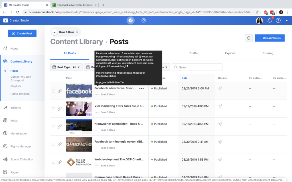Switch to the Facebook platform icon
292x182 pixels.
tap(131, 20)
